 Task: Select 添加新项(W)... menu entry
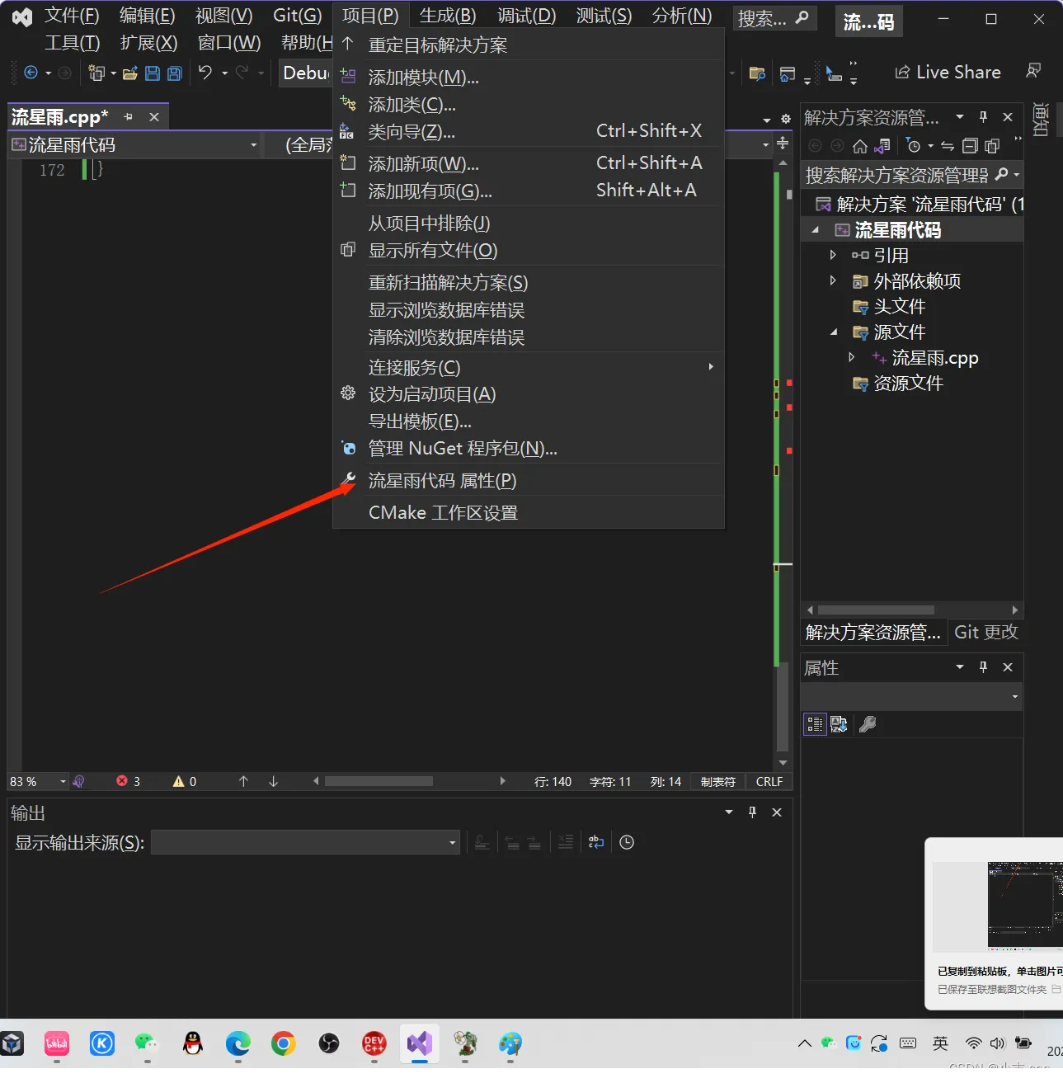[x=529, y=163]
